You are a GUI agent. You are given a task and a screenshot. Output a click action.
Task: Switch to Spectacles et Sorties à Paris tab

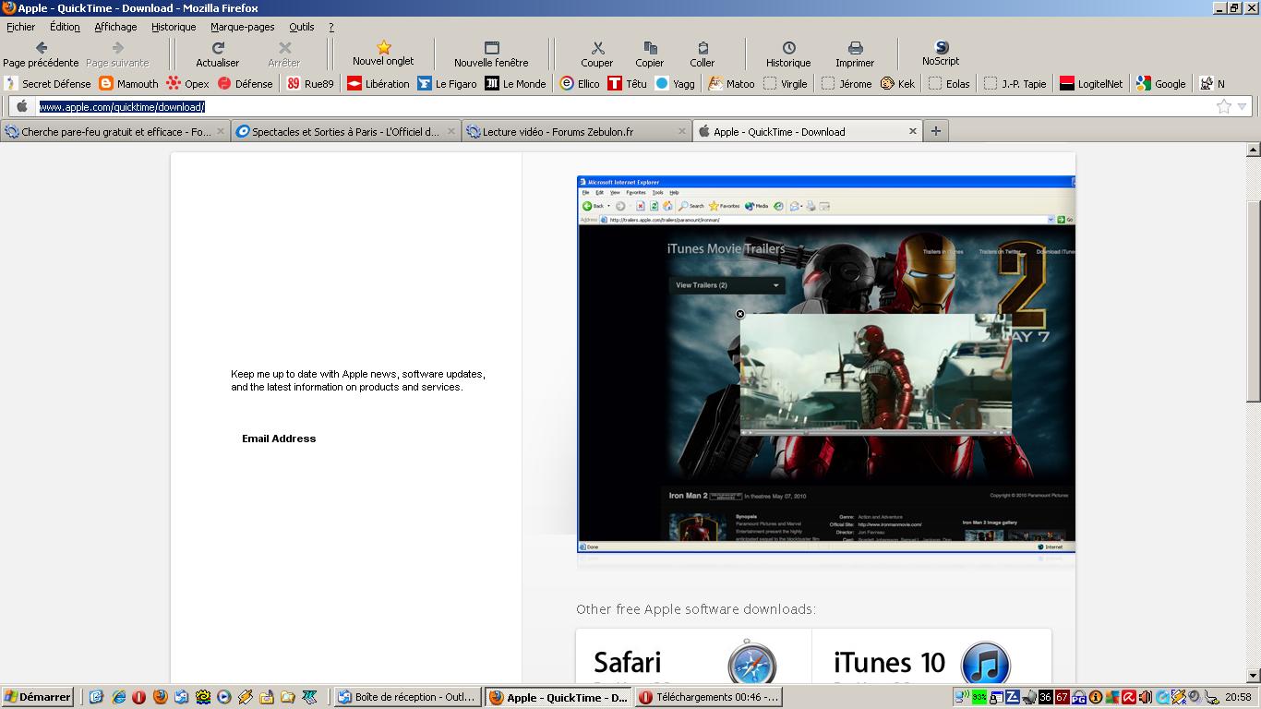coord(346,131)
